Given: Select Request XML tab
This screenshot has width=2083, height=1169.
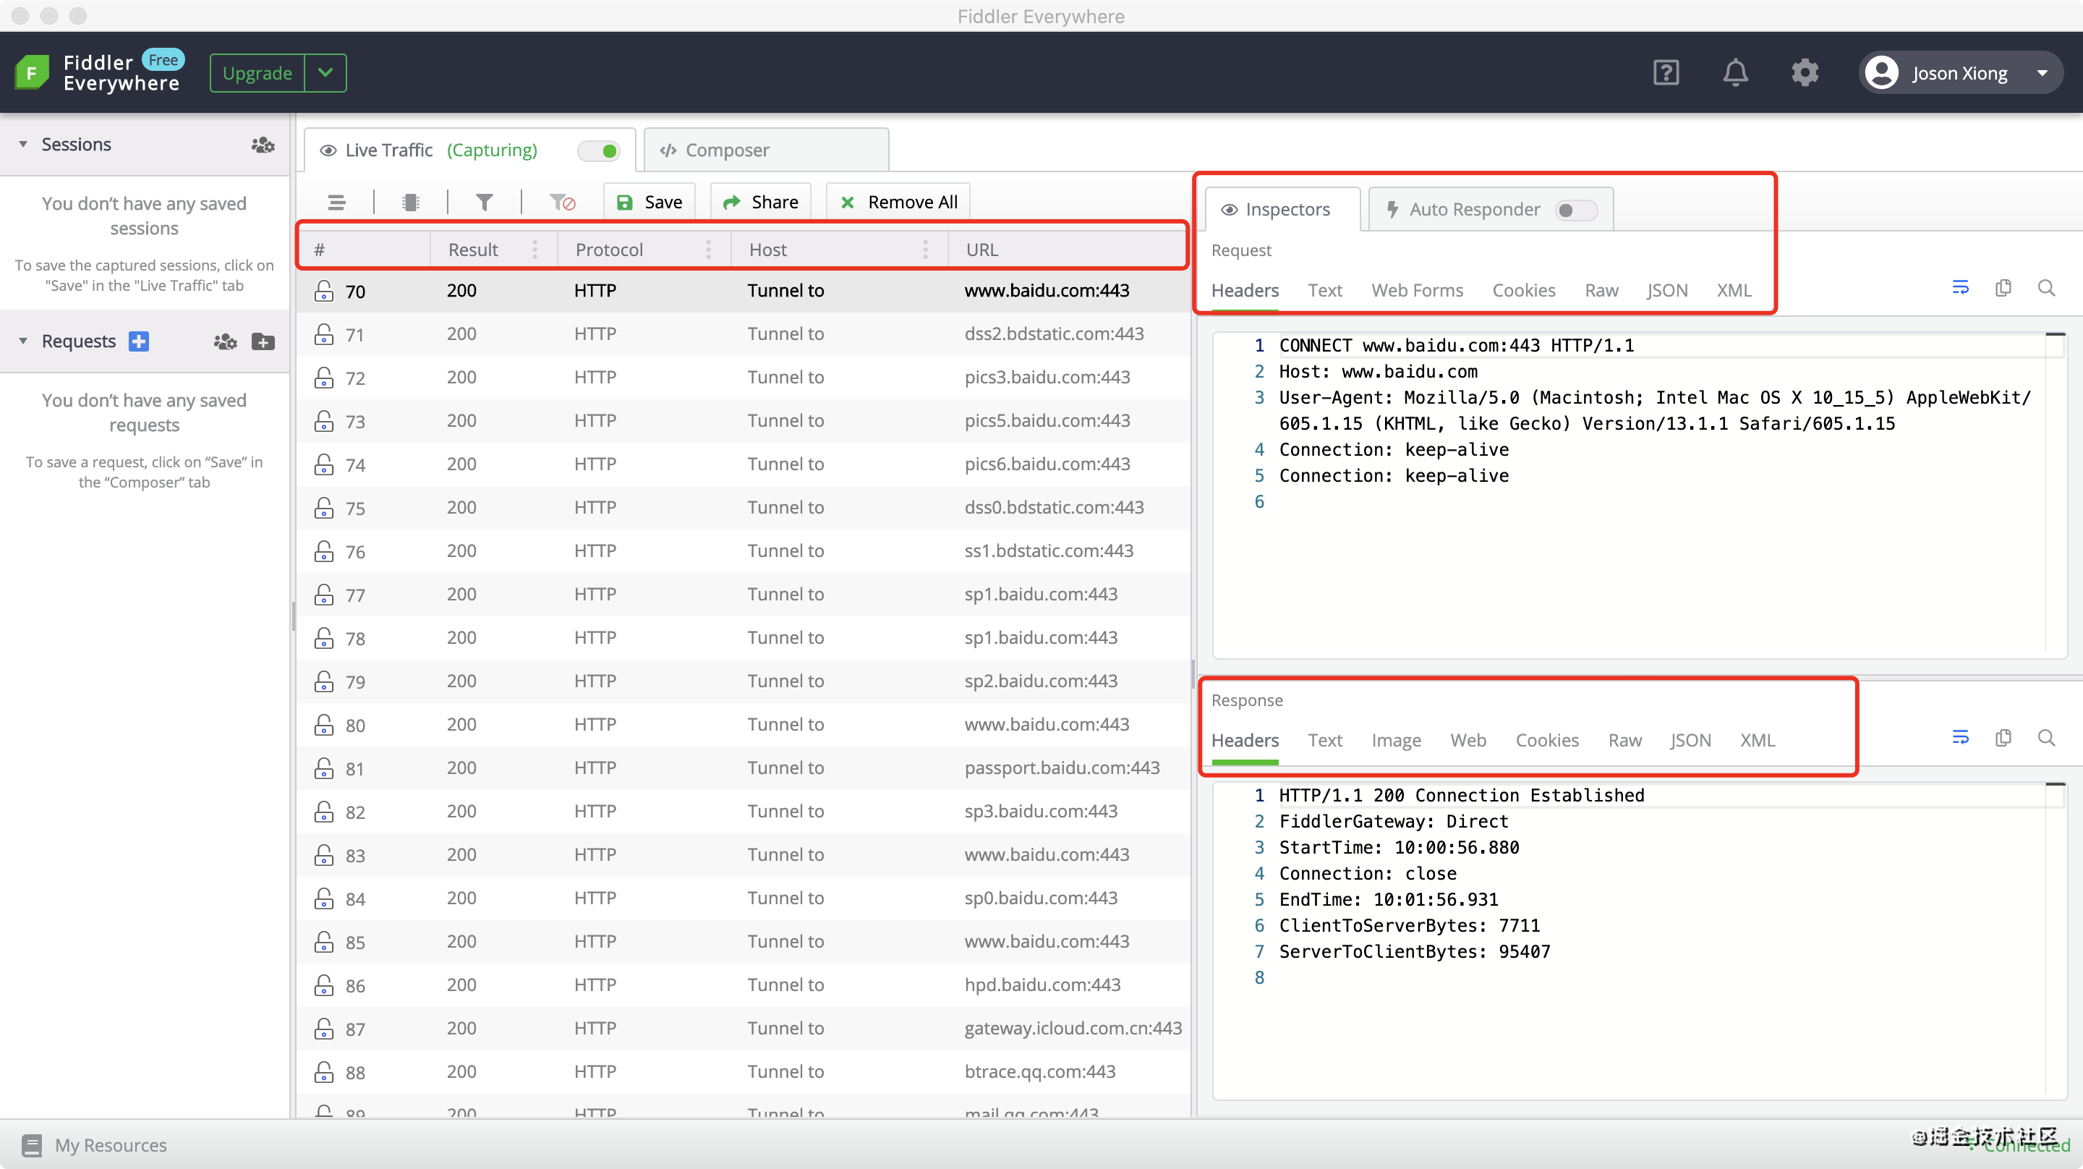Looking at the screenshot, I should coord(1734,290).
